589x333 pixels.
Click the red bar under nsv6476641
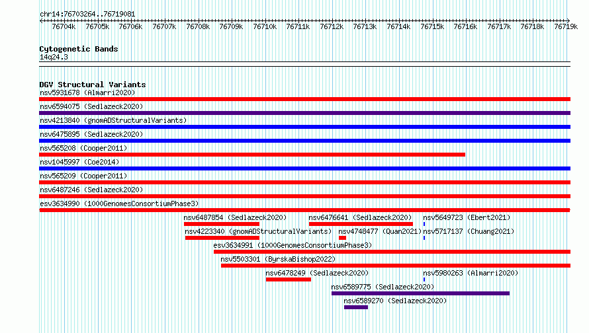tap(361, 224)
